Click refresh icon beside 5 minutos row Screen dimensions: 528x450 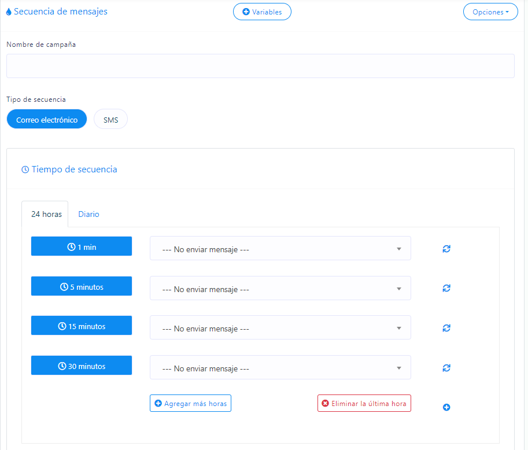pos(446,288)
